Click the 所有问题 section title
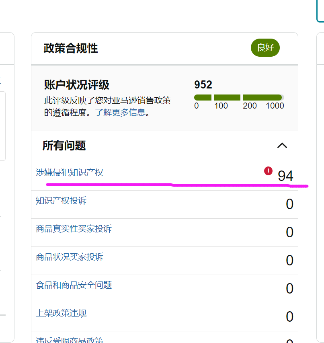This screenshot has width=324, height=343. [x=64, y=146]
